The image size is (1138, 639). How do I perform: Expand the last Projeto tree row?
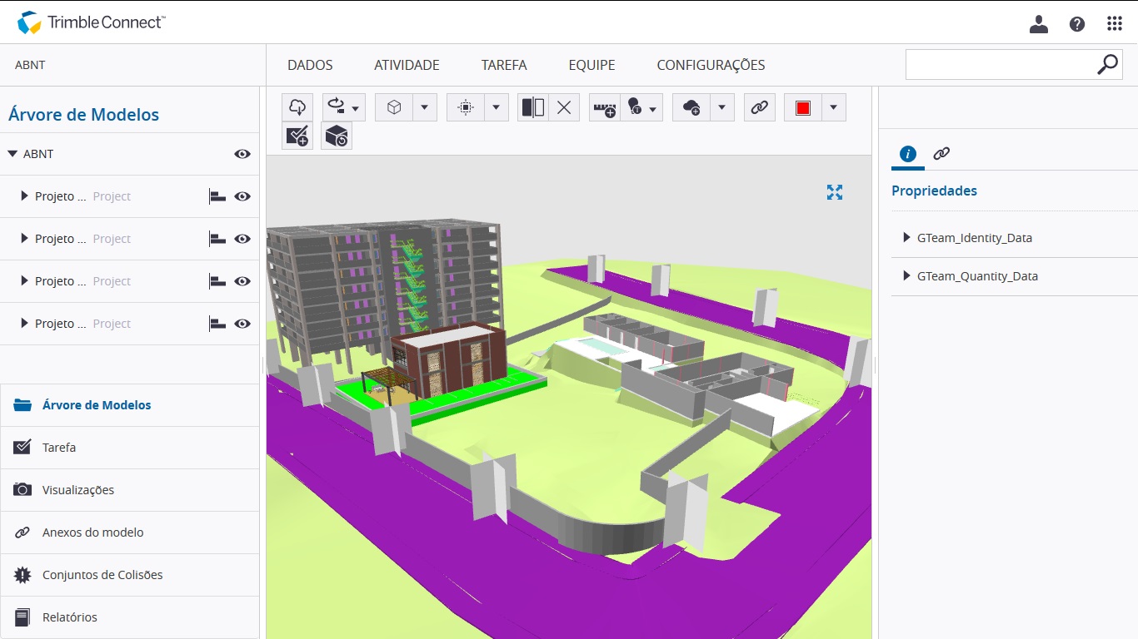tap(24, 324)
